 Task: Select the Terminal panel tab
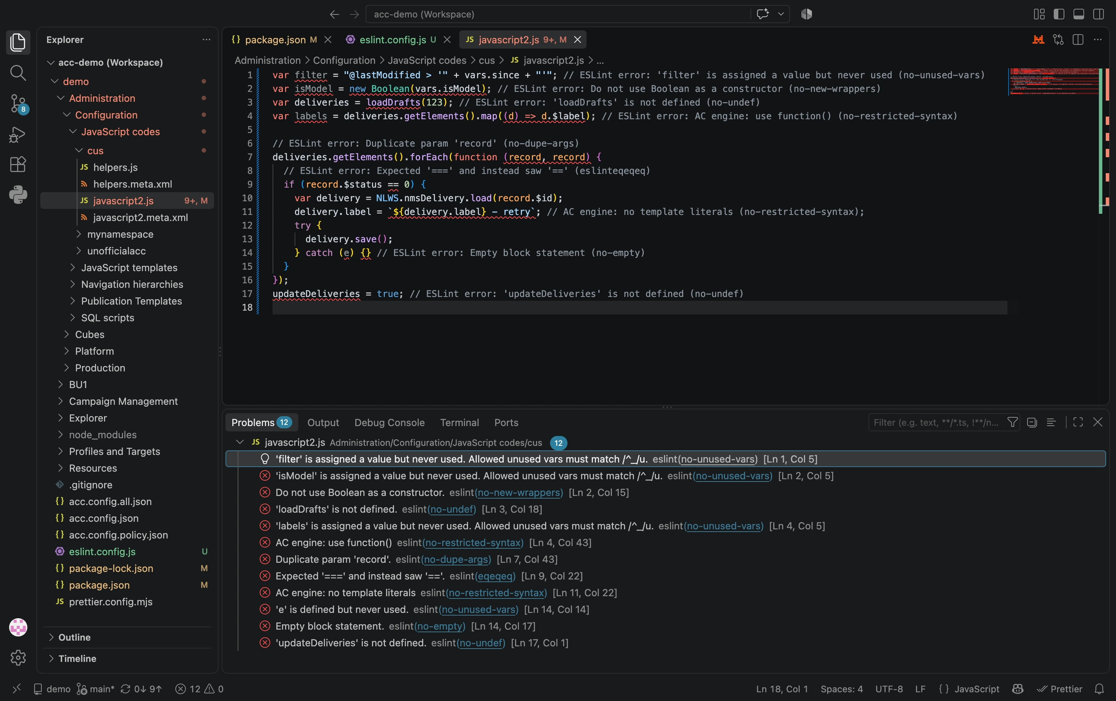pos(459,422)
